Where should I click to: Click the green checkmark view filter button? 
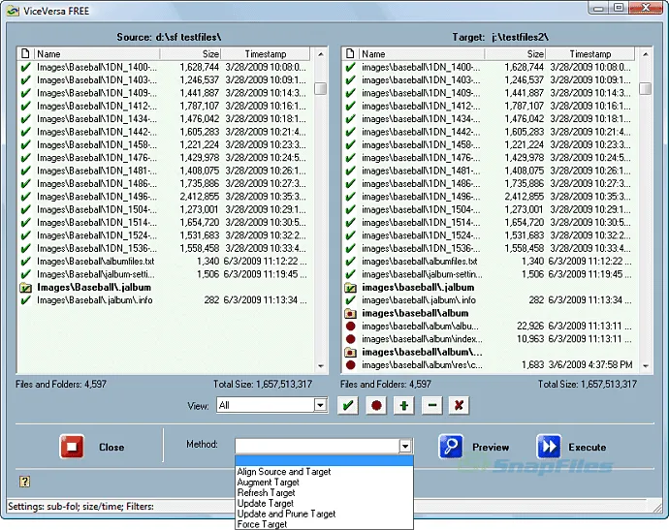pyautogui.click(x=348, y=405)
